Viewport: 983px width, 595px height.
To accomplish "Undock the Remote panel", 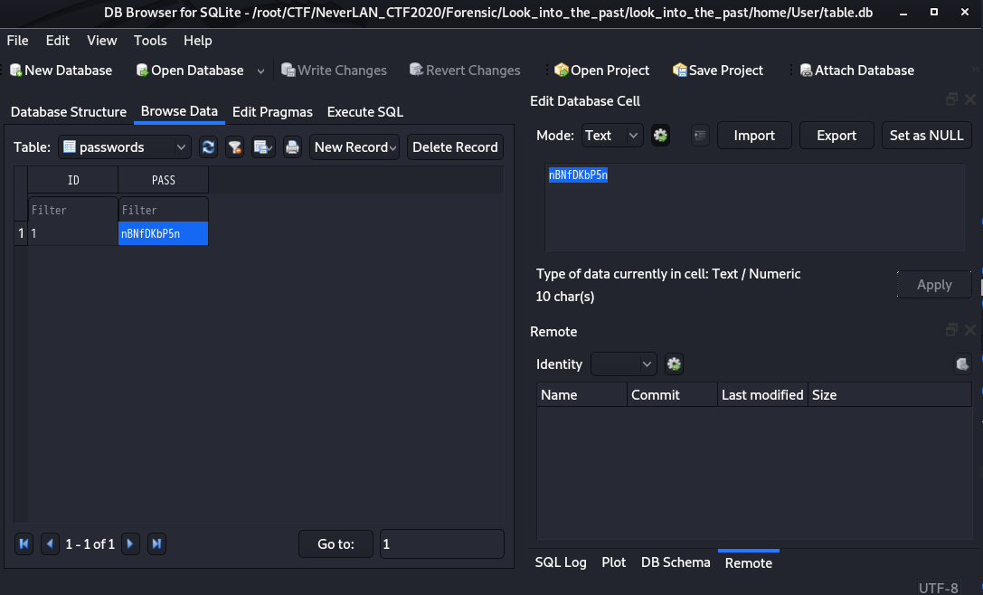I will (951, 329).
